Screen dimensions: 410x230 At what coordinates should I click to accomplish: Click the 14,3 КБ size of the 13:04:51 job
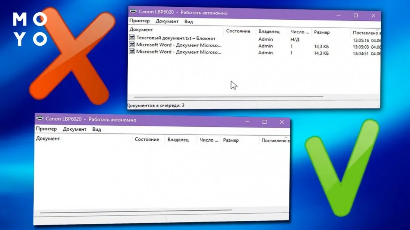pos(321,53)
